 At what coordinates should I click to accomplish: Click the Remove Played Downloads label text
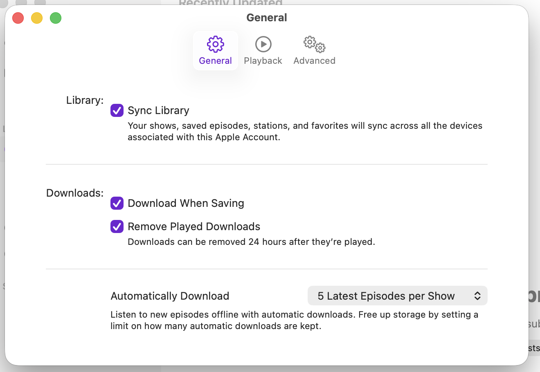(x=194, y=226)
